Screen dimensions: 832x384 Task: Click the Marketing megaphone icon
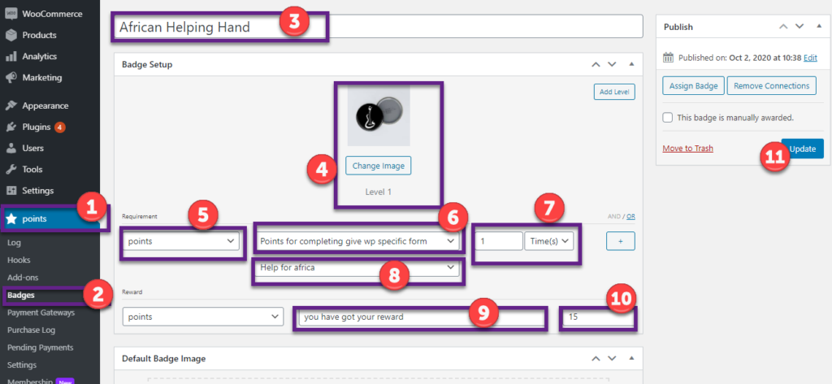click(11, 77)
